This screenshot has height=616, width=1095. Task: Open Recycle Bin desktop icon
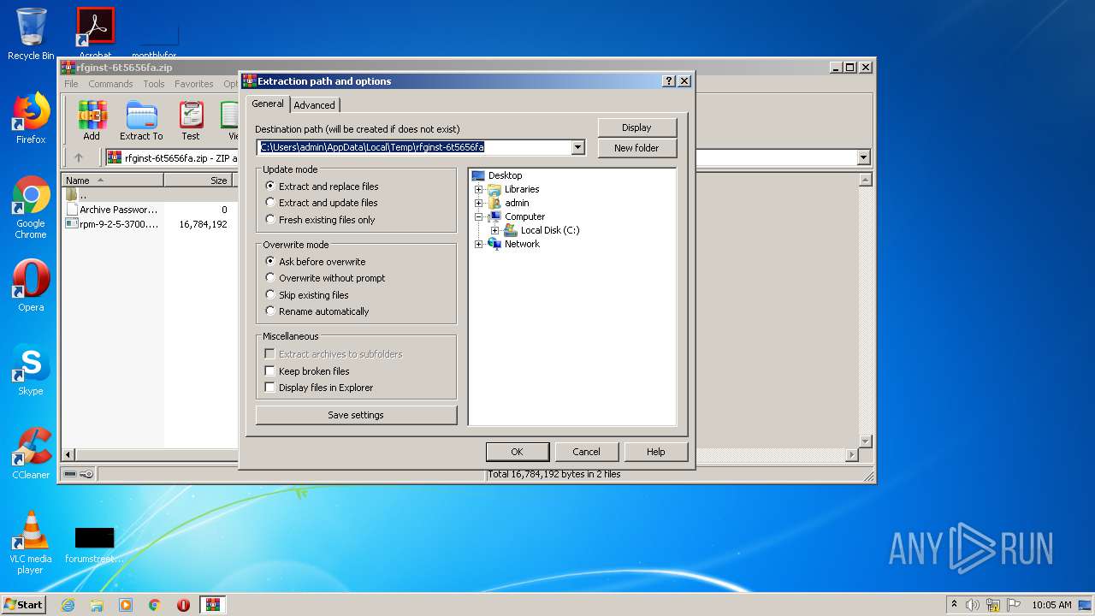click(x=31, y=34)
